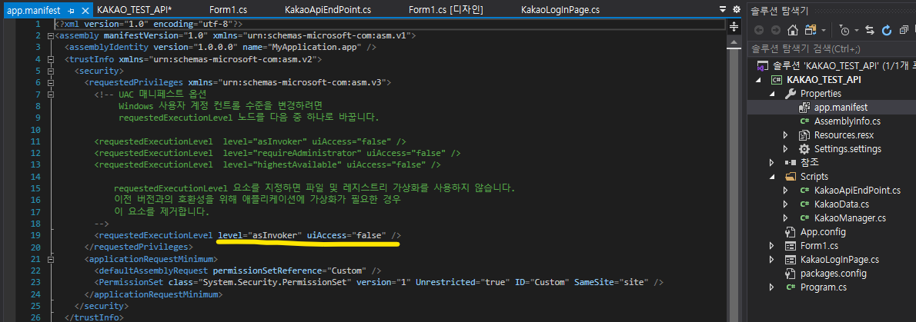Screen dimensions: 916x322
Task: Collapse the UAC comment fold on line 7
Action: click(51, 94)
